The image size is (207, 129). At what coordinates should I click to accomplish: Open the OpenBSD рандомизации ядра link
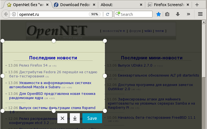(x=52, y=96)
